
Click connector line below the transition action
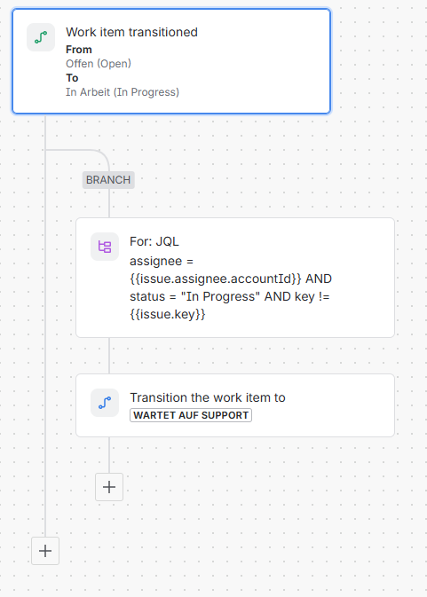(x=109, y=455)
